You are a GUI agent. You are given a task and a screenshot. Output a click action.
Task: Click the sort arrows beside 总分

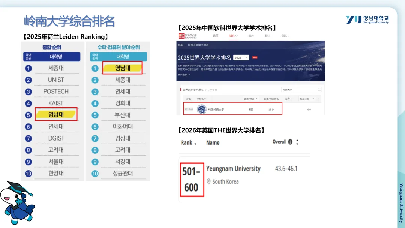[292, 99]
